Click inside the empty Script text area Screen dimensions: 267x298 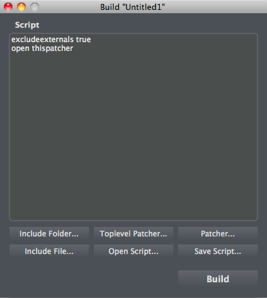click(x=133, y=136)
